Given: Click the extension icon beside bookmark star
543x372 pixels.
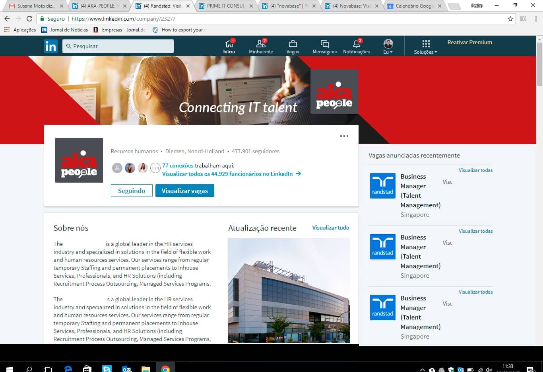Looking at the screenshot, I should pyautogui.click(x=523, y=19).
